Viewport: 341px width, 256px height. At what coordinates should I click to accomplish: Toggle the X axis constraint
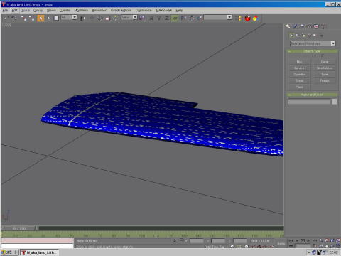[x=151, y=18]
